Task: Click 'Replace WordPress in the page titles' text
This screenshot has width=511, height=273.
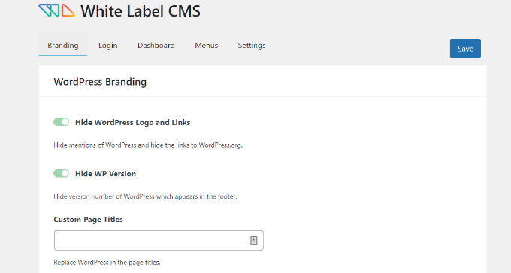Action: click(x=107, y=262)
